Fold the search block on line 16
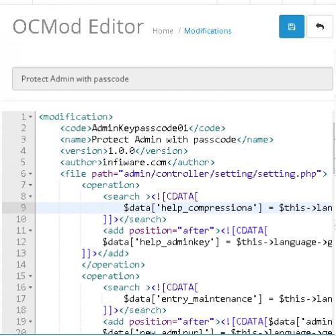This screenshot has width=336, height=336. (30, 288)
